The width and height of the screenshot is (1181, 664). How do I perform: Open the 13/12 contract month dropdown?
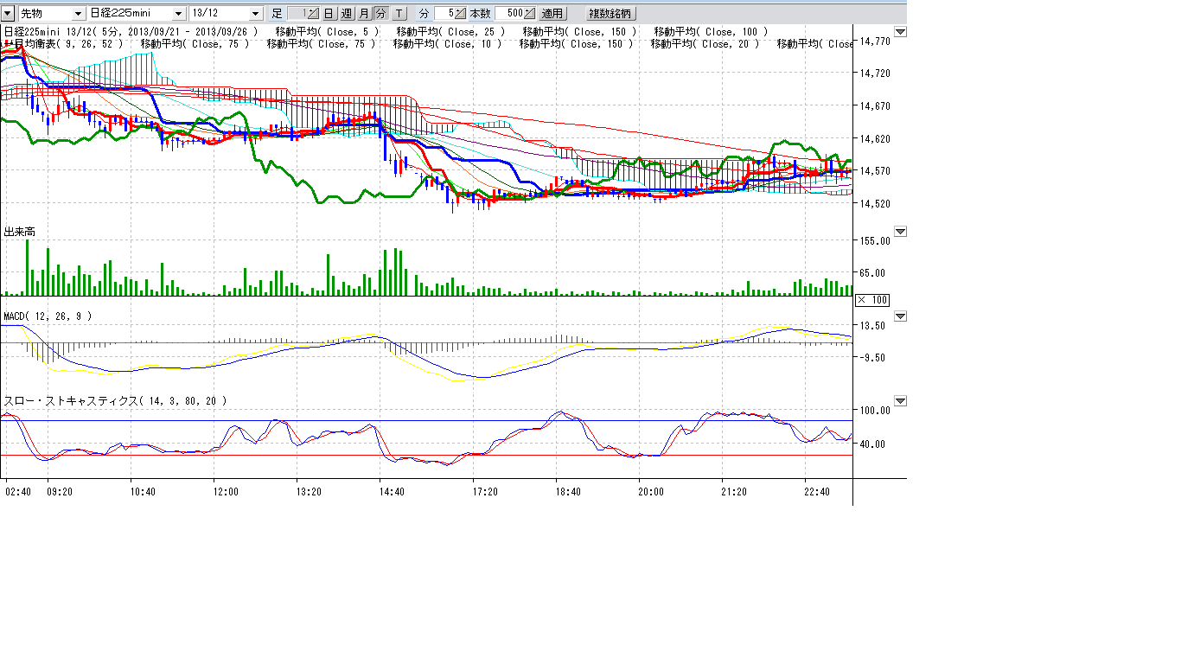pos(255,14)
